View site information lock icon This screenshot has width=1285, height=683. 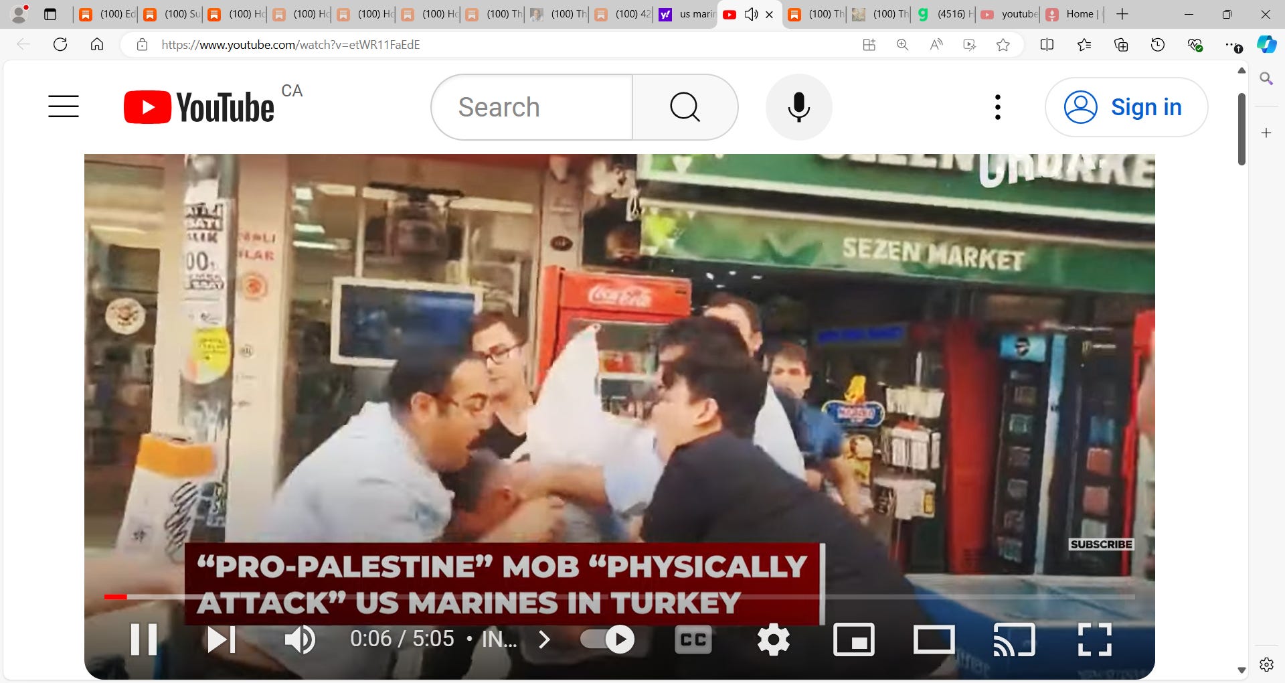[142, 45]
